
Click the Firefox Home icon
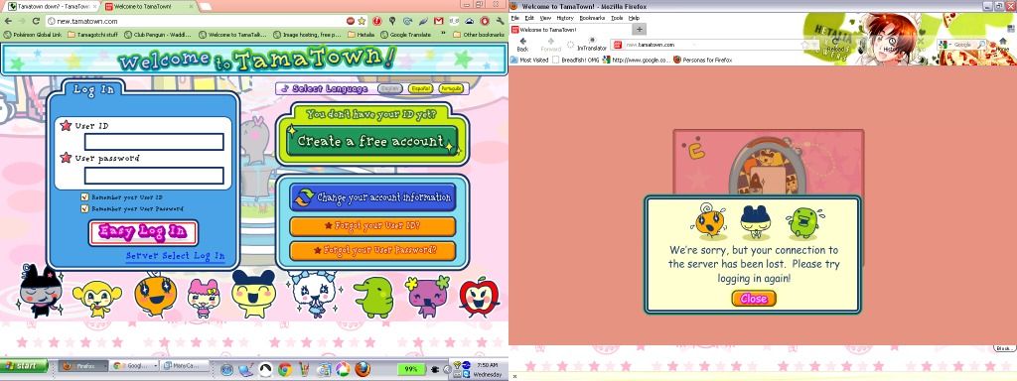tap(1003, 43)
